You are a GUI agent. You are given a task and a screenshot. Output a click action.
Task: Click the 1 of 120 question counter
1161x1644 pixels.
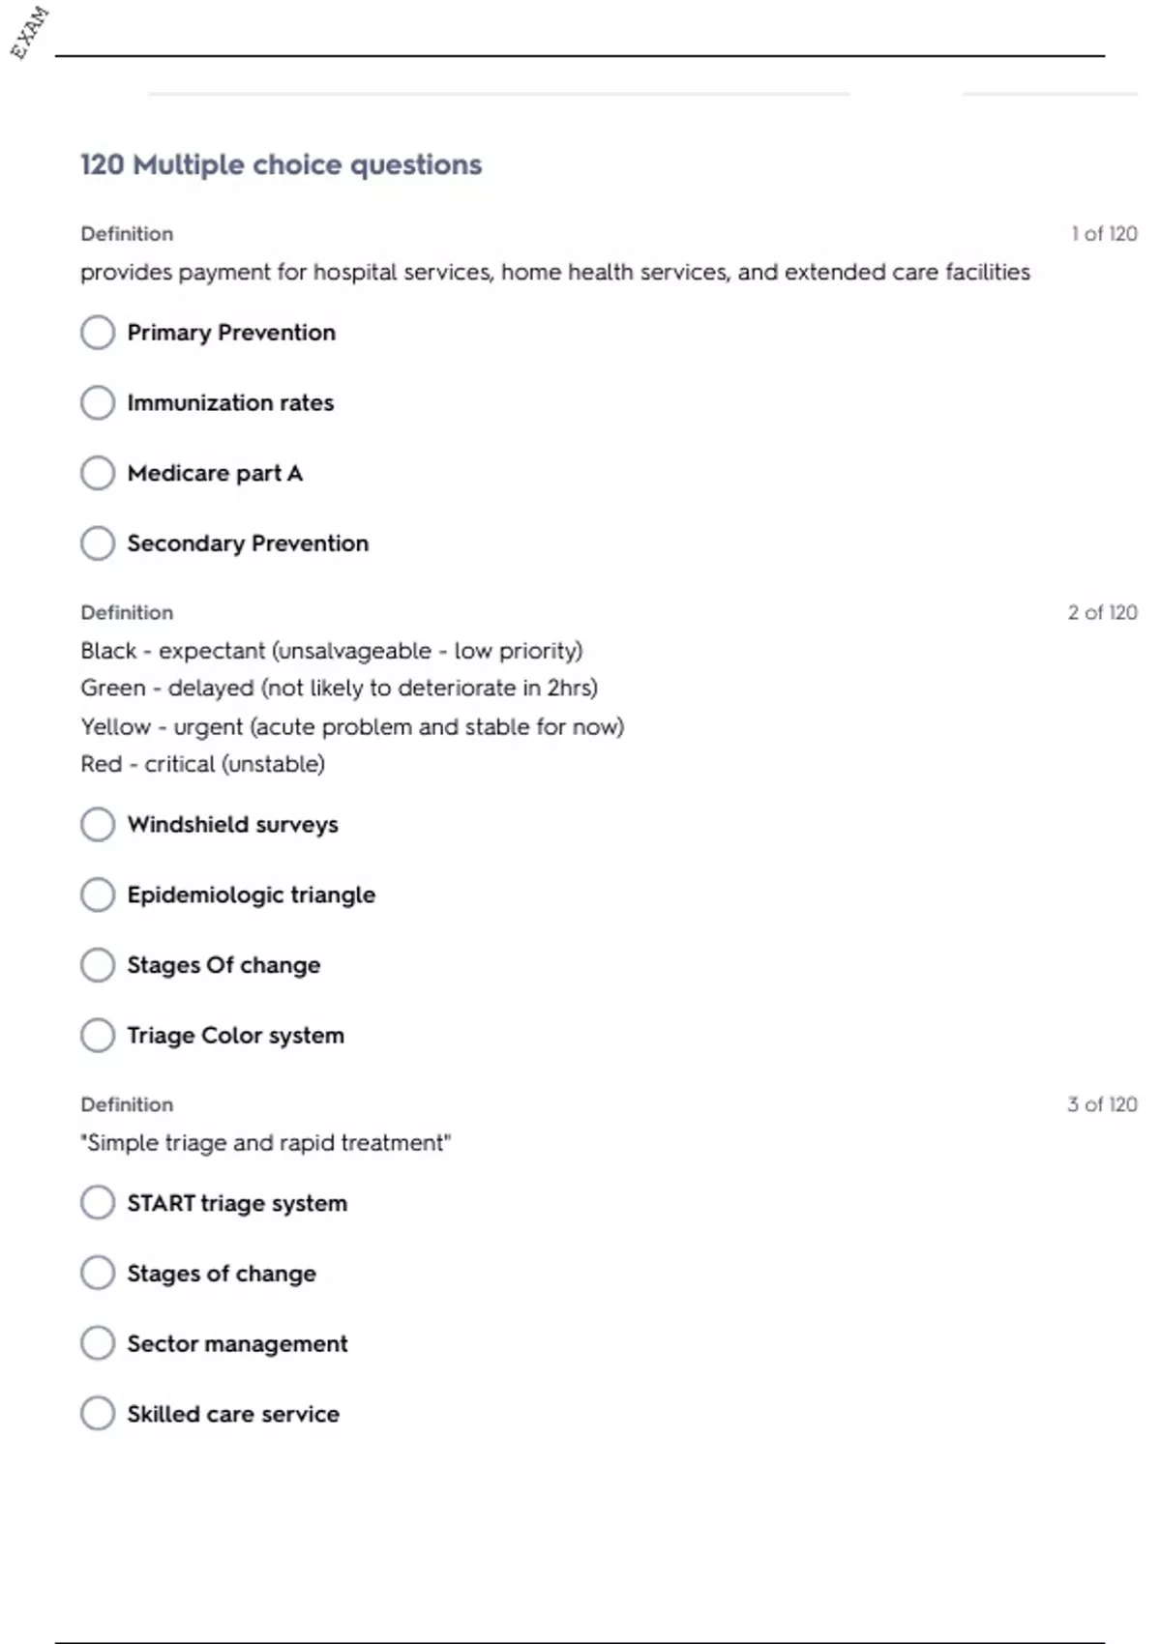1104,234
